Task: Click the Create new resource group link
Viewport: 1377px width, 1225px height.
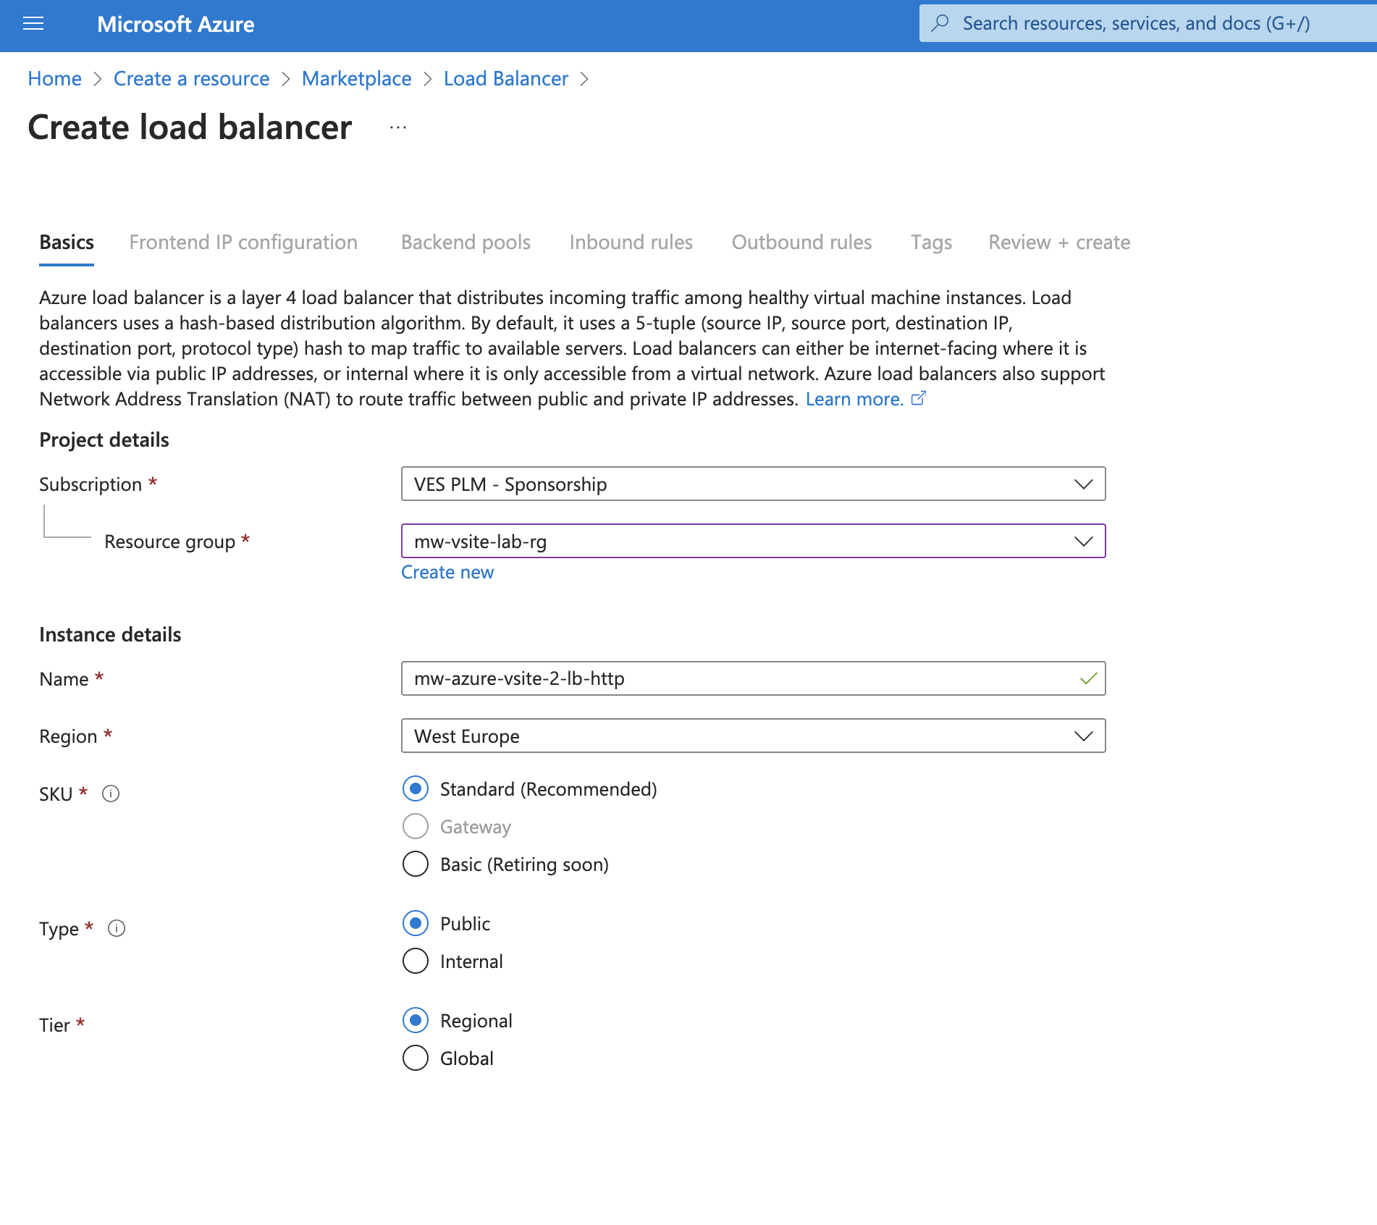Action: tap(447, 572)
